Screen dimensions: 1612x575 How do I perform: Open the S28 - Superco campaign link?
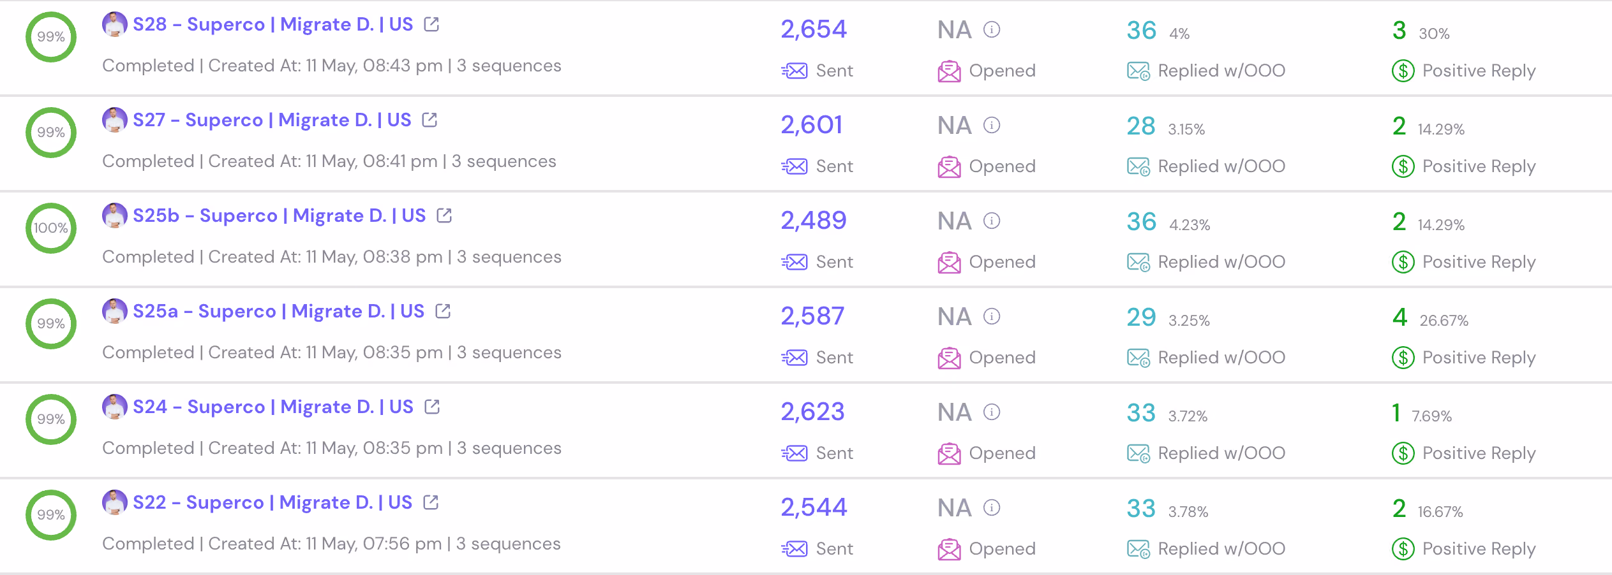273,24
